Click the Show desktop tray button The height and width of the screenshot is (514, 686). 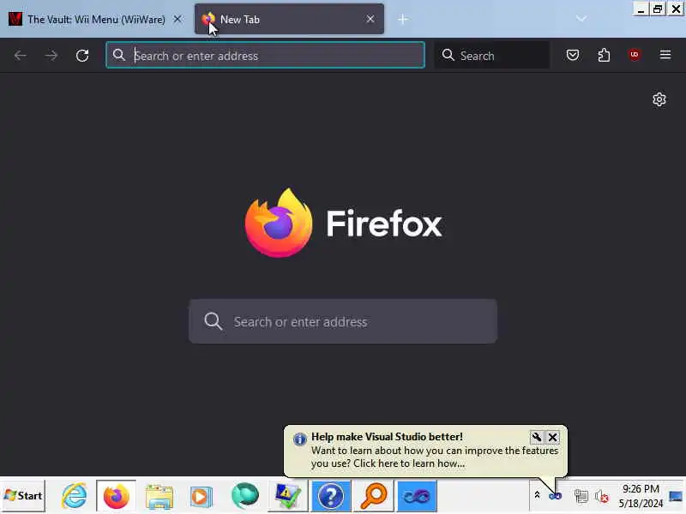tap(676, 496)
